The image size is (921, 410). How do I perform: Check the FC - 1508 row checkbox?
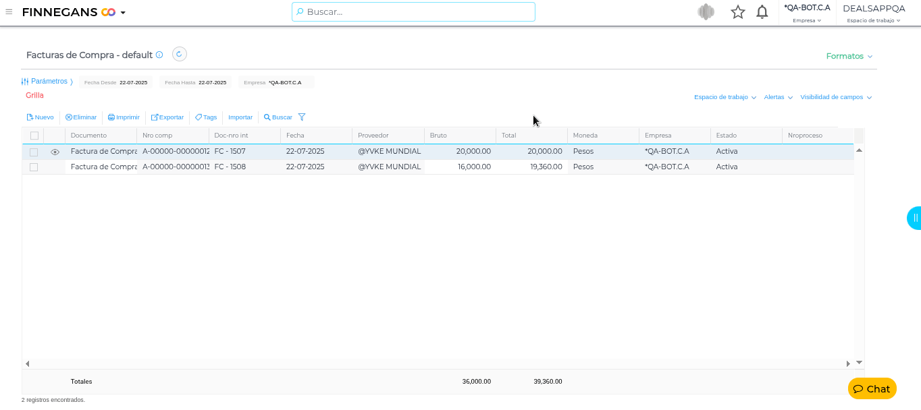click(x=34, y=167)
